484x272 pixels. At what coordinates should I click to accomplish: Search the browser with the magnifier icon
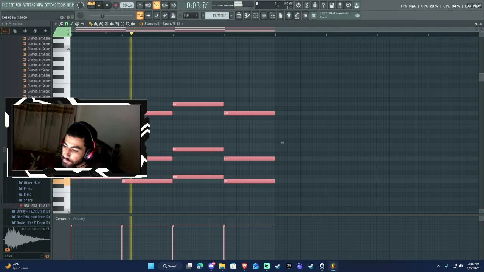47,257
